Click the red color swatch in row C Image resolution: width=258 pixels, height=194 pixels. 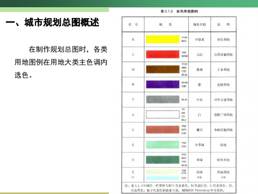tap(163, 54)
